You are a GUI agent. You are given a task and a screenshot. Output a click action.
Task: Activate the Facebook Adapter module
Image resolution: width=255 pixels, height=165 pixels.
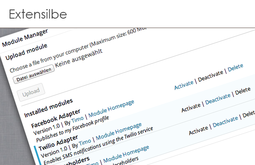click(183, 85)
